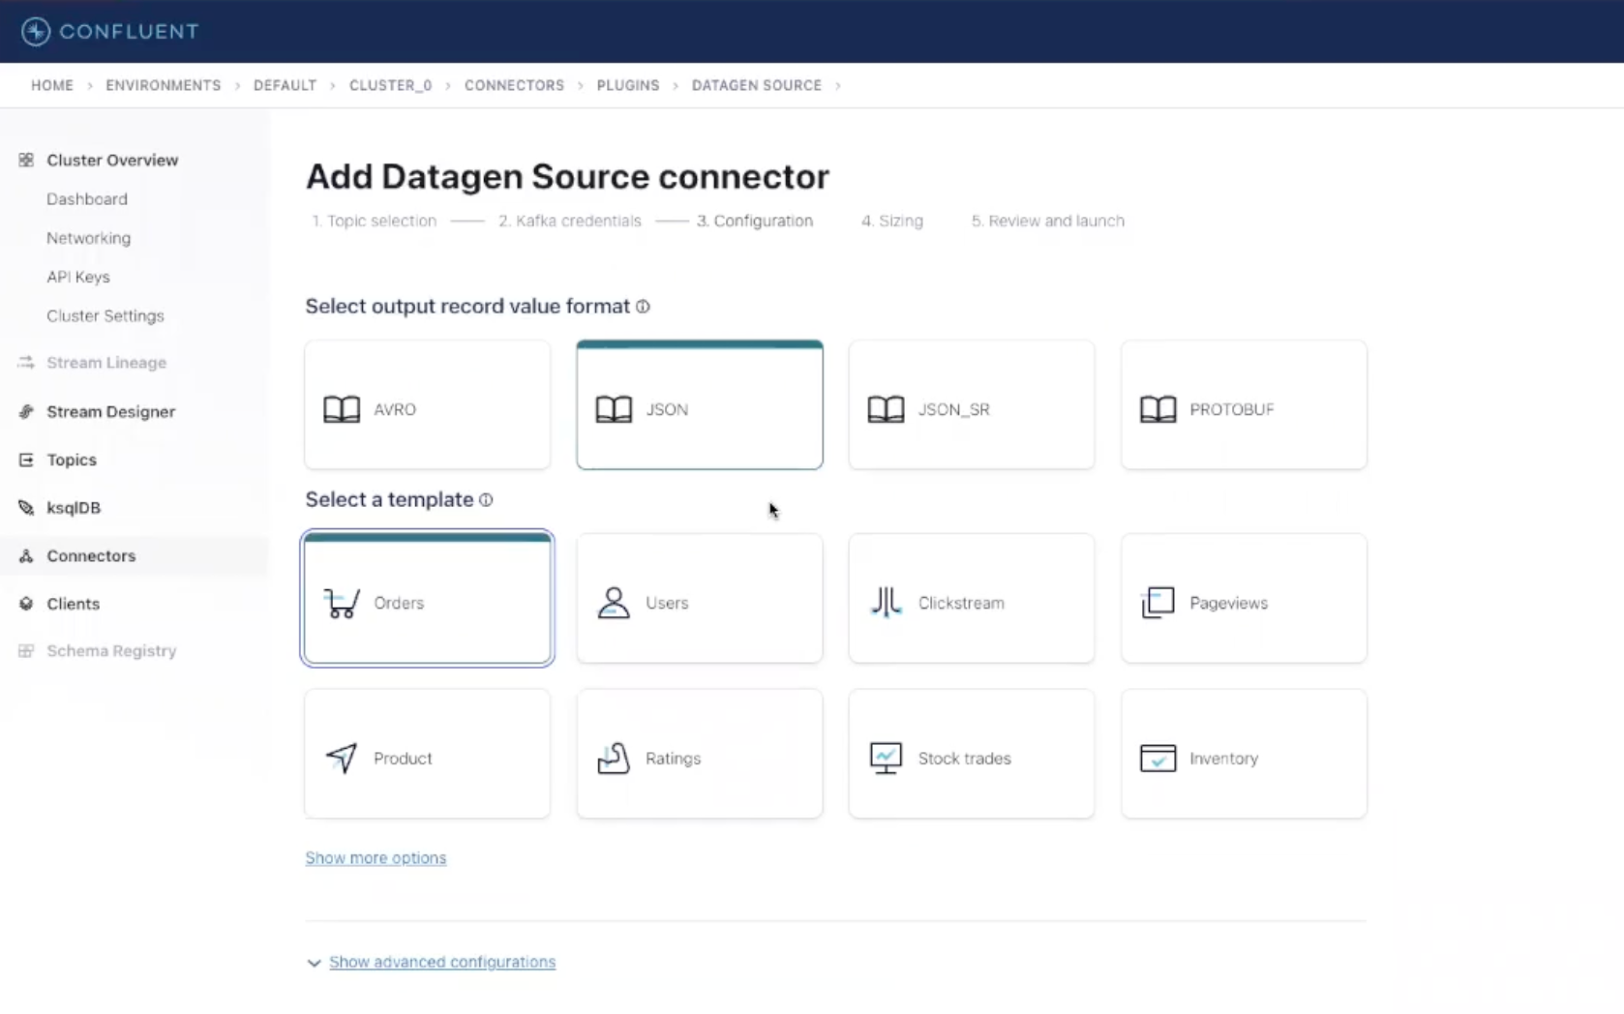1624x1014 pixels.
Task: Click the ksqlDB icon in sidebar
Action: point(26,507)
